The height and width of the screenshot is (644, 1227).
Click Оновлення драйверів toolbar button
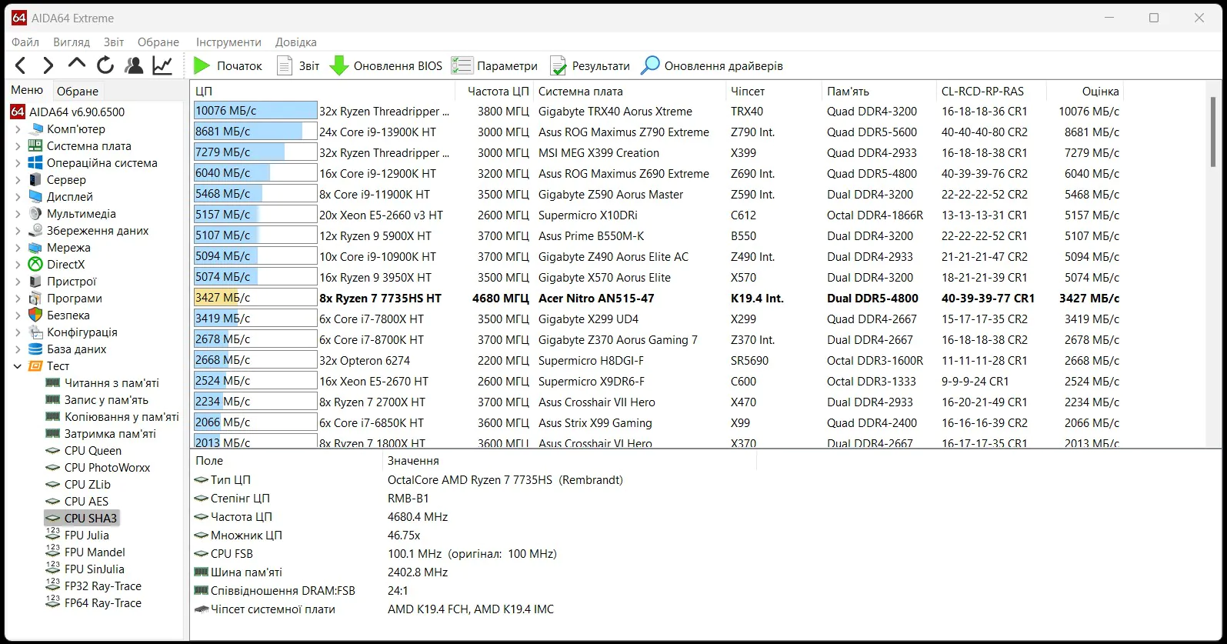coord(712,66)
